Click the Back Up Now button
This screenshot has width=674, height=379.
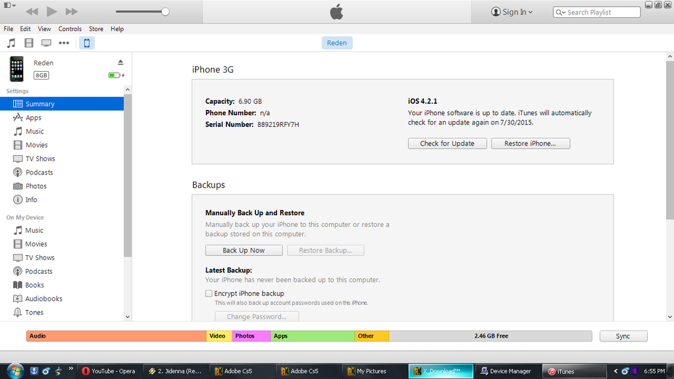click(x=244, y=250)
